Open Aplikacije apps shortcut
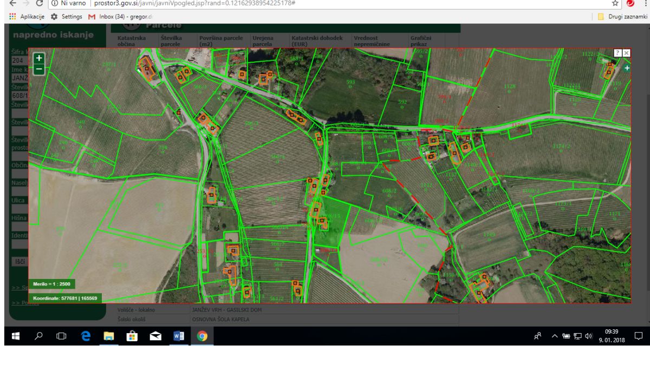The image size is (650, 365). point(26,16)
